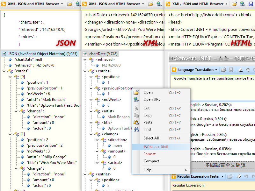Click the Open folder icon in context menu
The height and width of the screenshot is (191, 255).
click(x=136, y=92)
